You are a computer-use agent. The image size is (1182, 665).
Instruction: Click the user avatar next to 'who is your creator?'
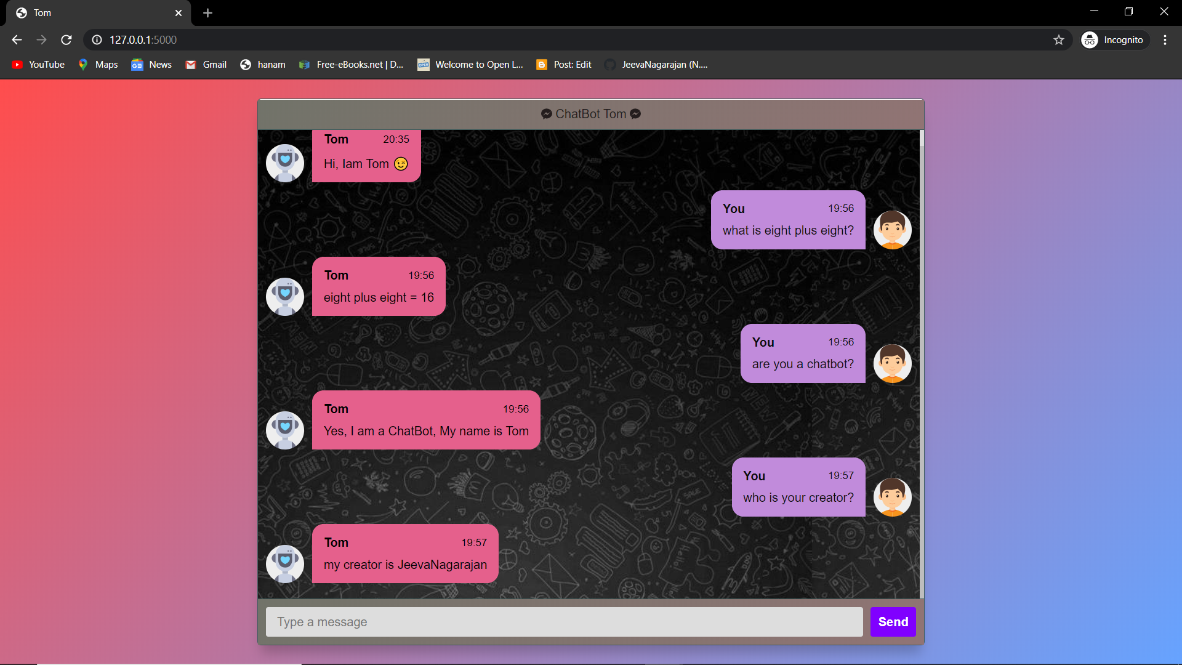point(892,497)
